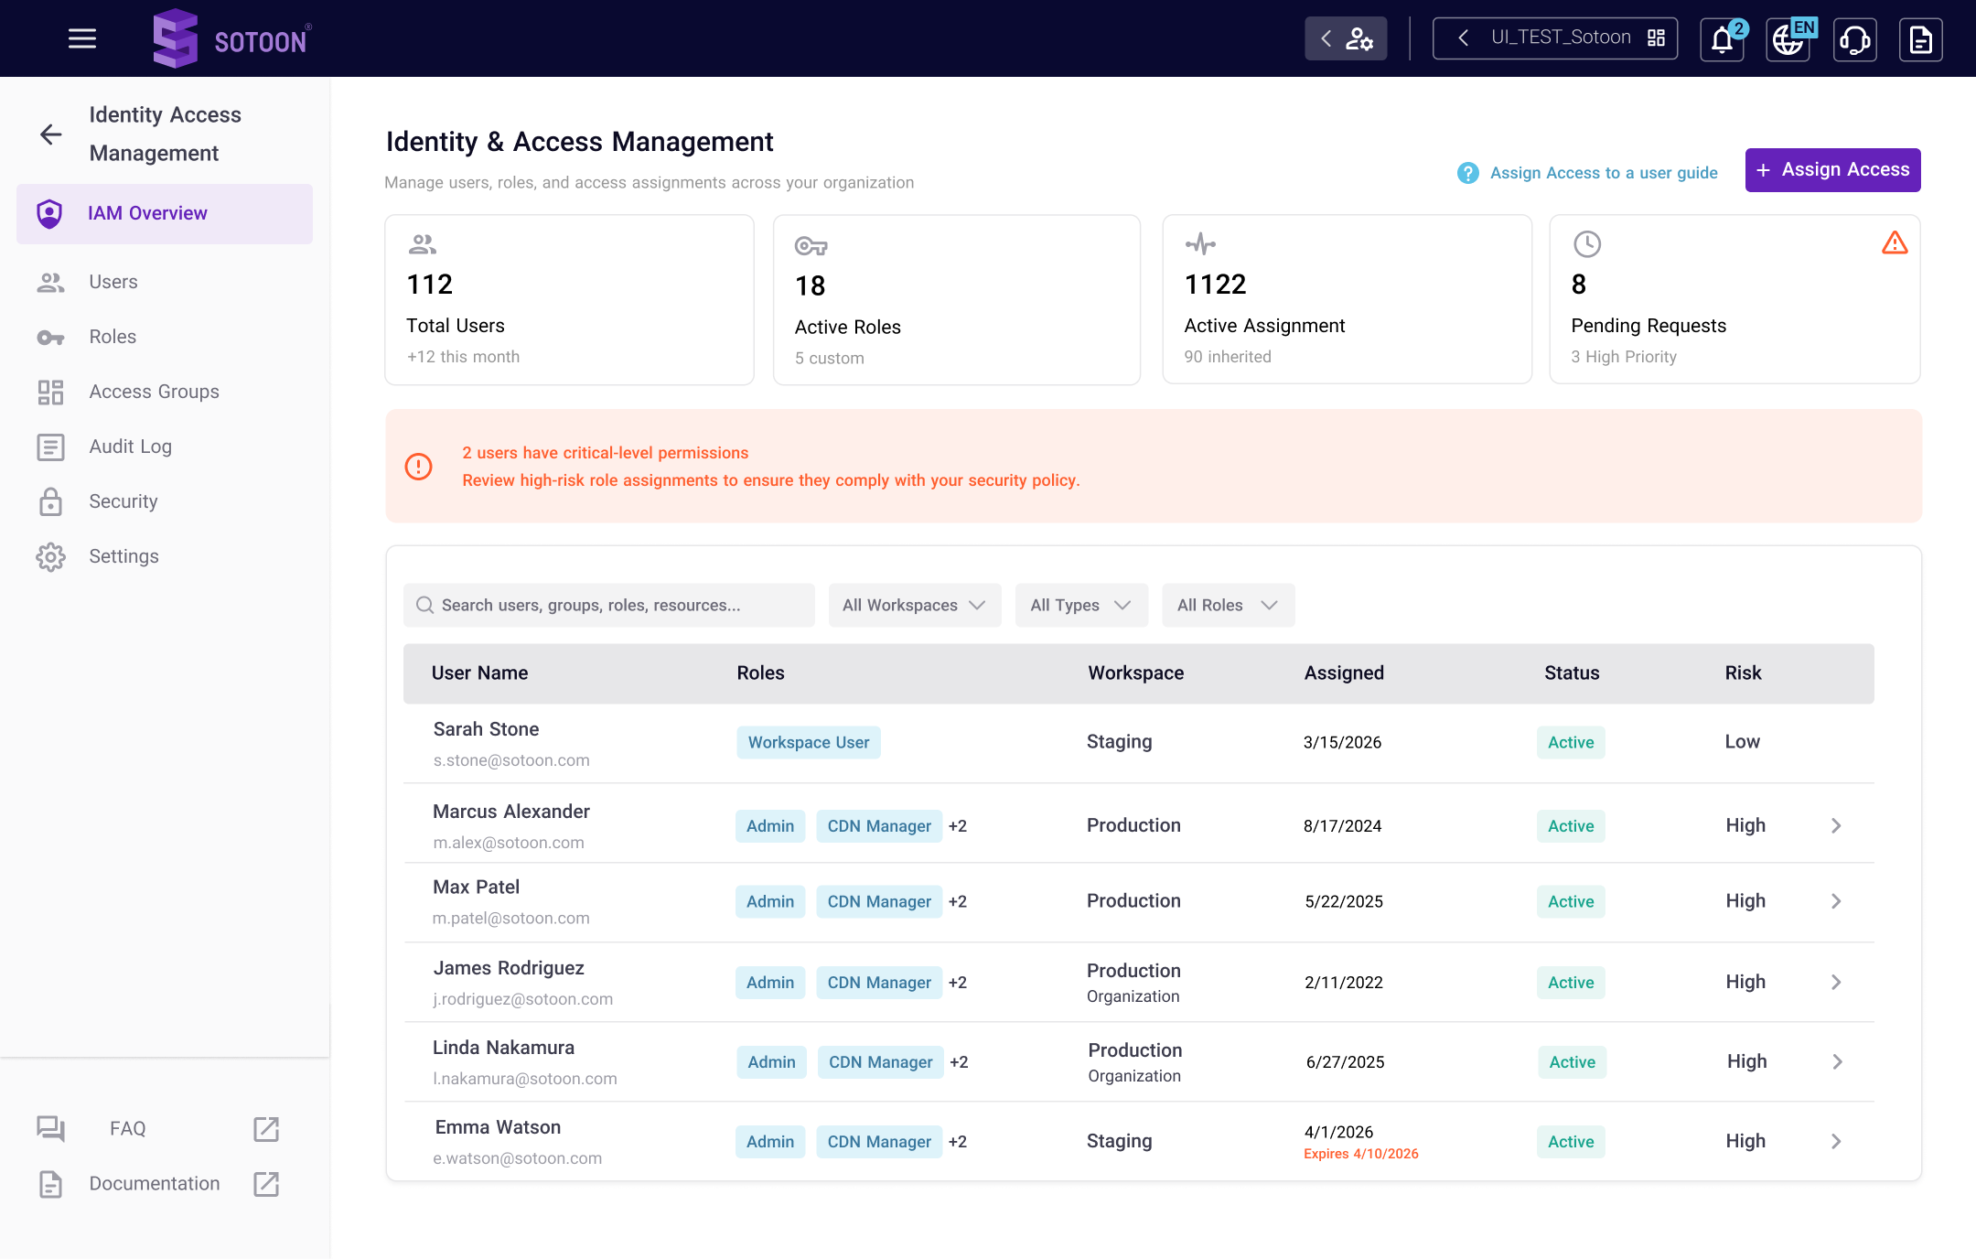Image resolution: width=1976 pixels, height=1259 pixels.
Task: Click the Settings gear icon
Action: (x=50, y=556)
